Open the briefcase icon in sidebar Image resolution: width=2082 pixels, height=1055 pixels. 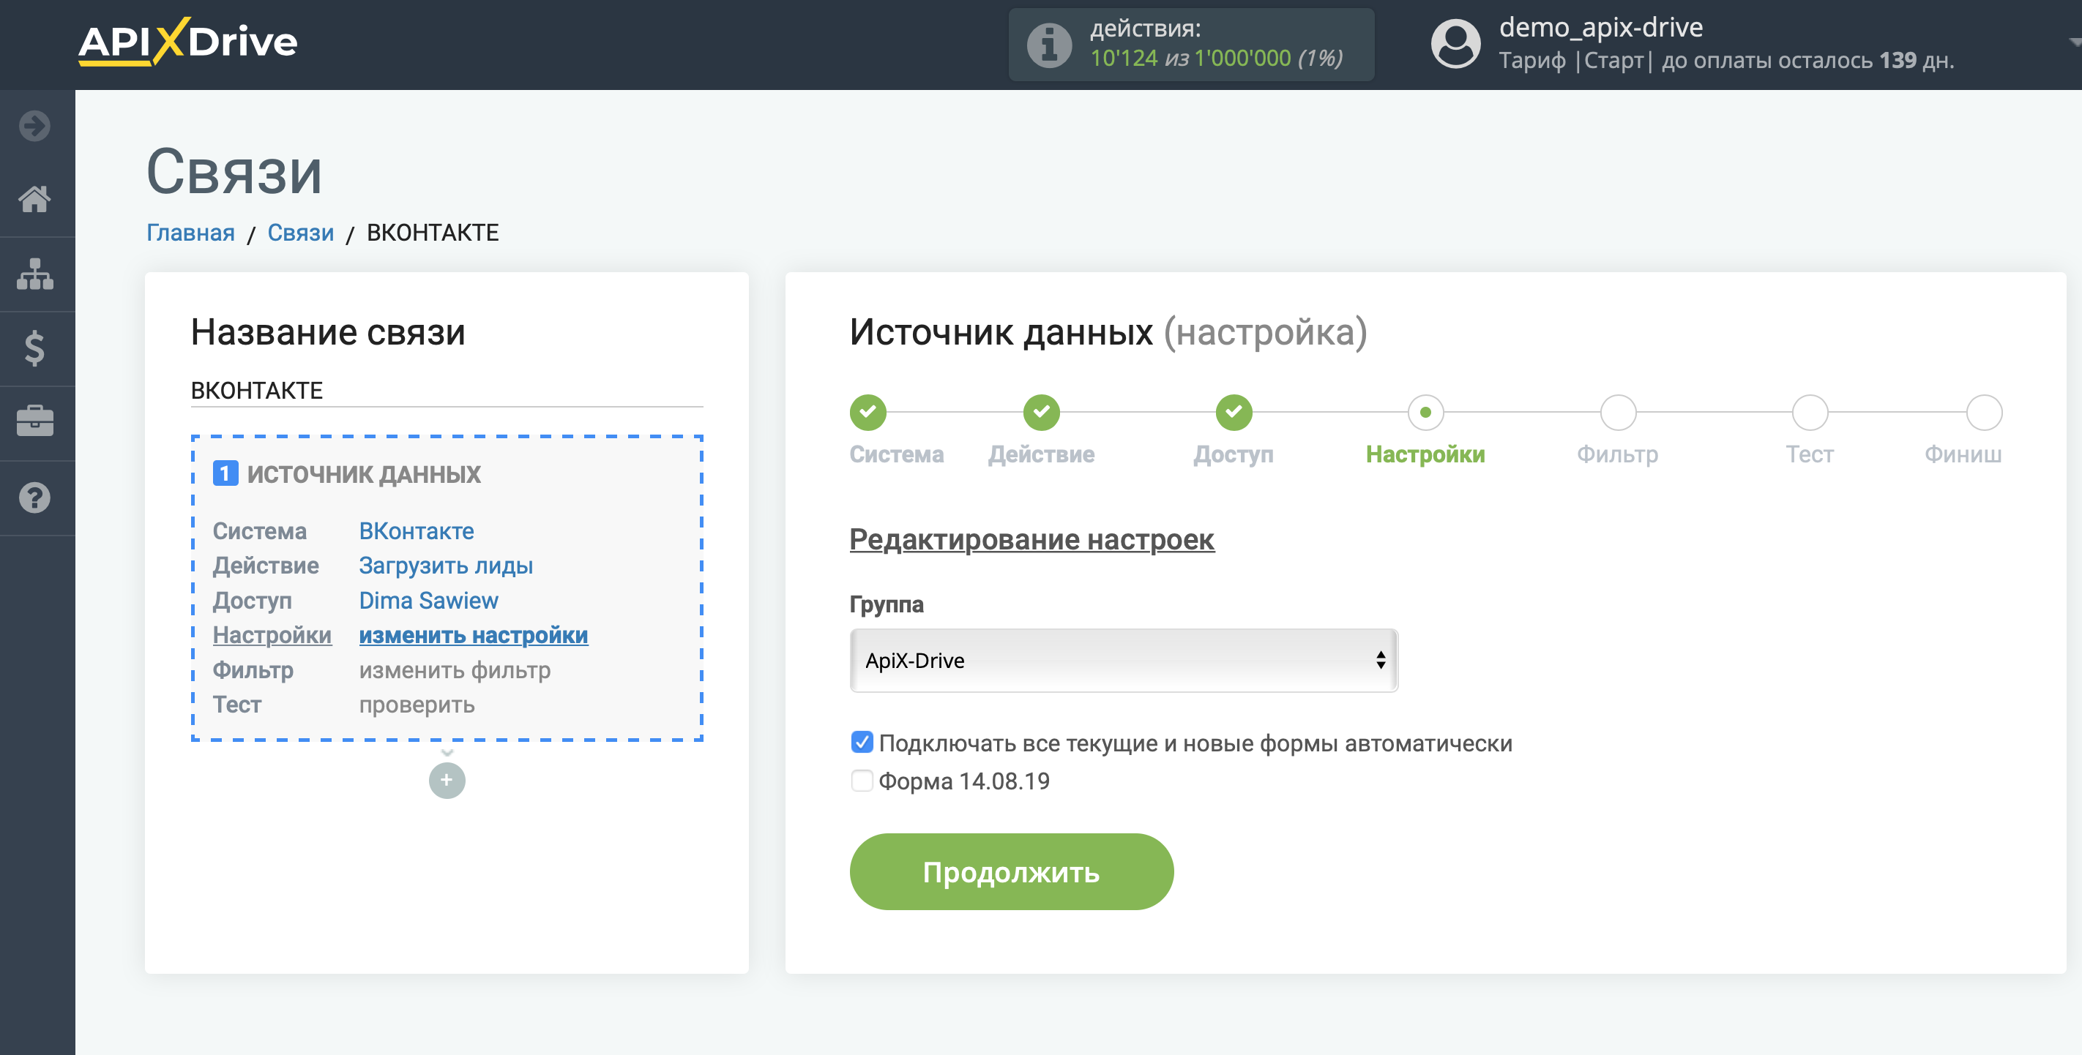pyautogui.click(x=34, y=421)
